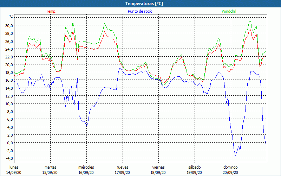Click the 4,0 y-axis value

[10, 127]
